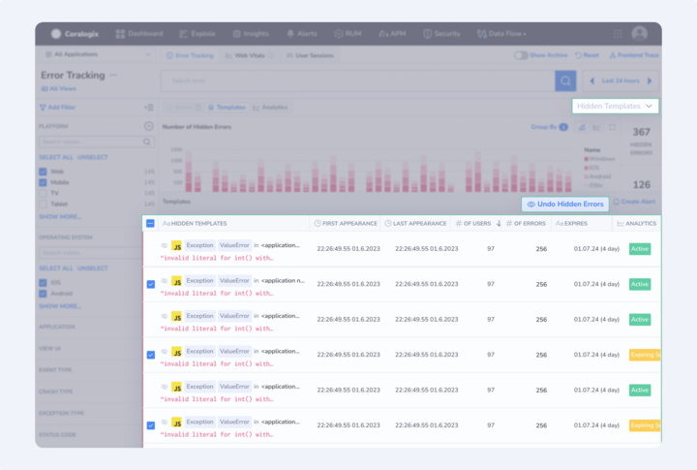Open the All Applications dropdown
Screen dimensions: 697x470
pos(98,54)
